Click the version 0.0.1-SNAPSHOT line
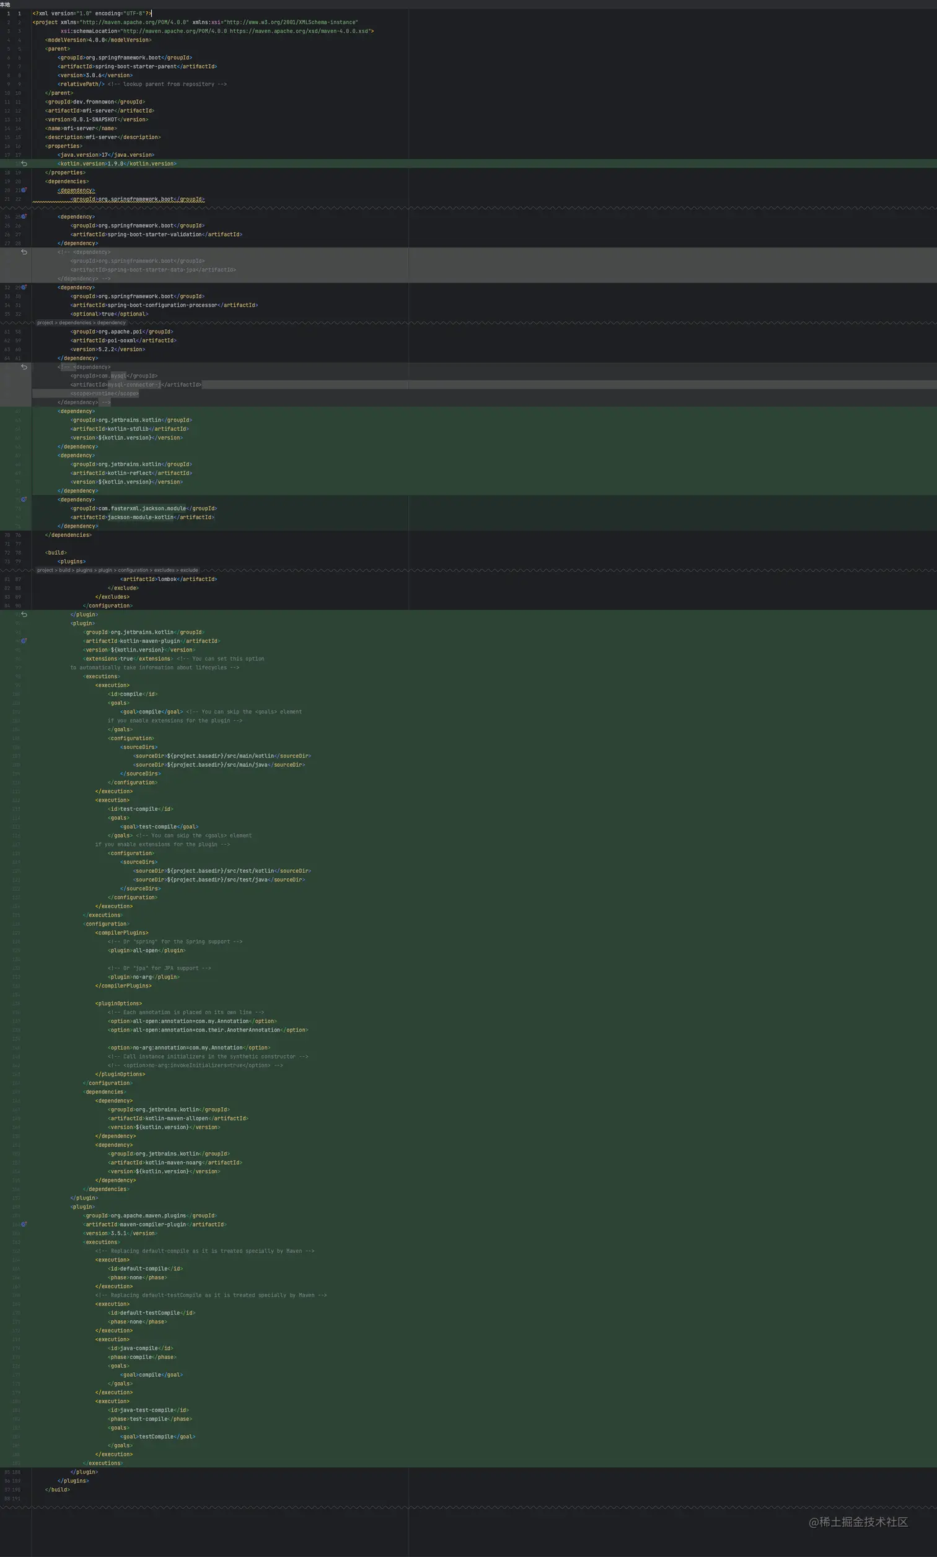The width and height of the screenshot is (937, 1557). tap(97, 120)
